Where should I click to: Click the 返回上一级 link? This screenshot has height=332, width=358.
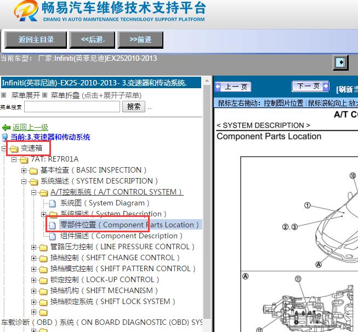(30, 127)
